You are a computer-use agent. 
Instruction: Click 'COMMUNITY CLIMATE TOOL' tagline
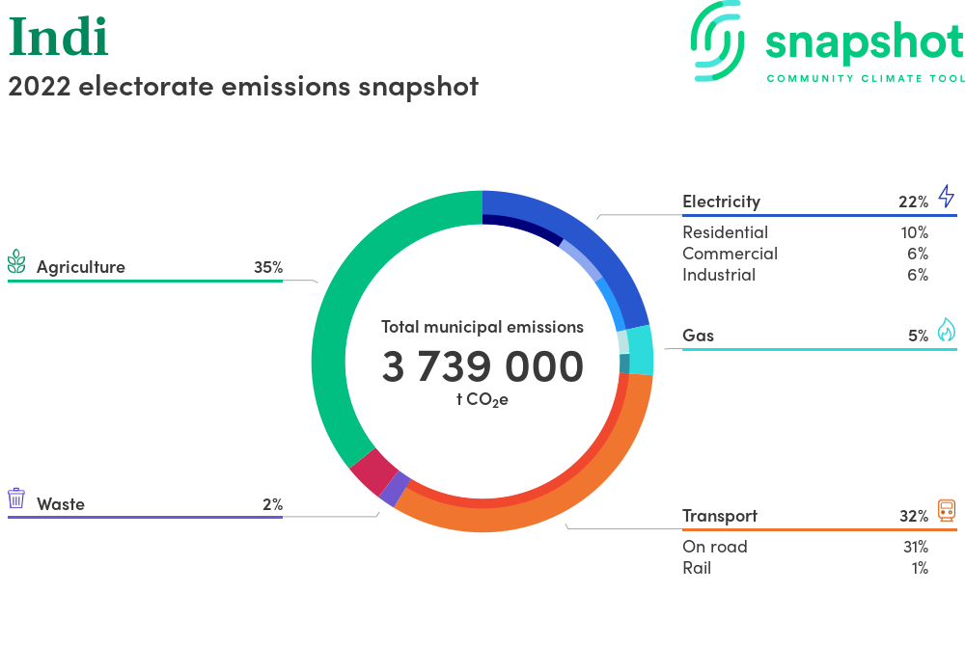pos(866,79)
